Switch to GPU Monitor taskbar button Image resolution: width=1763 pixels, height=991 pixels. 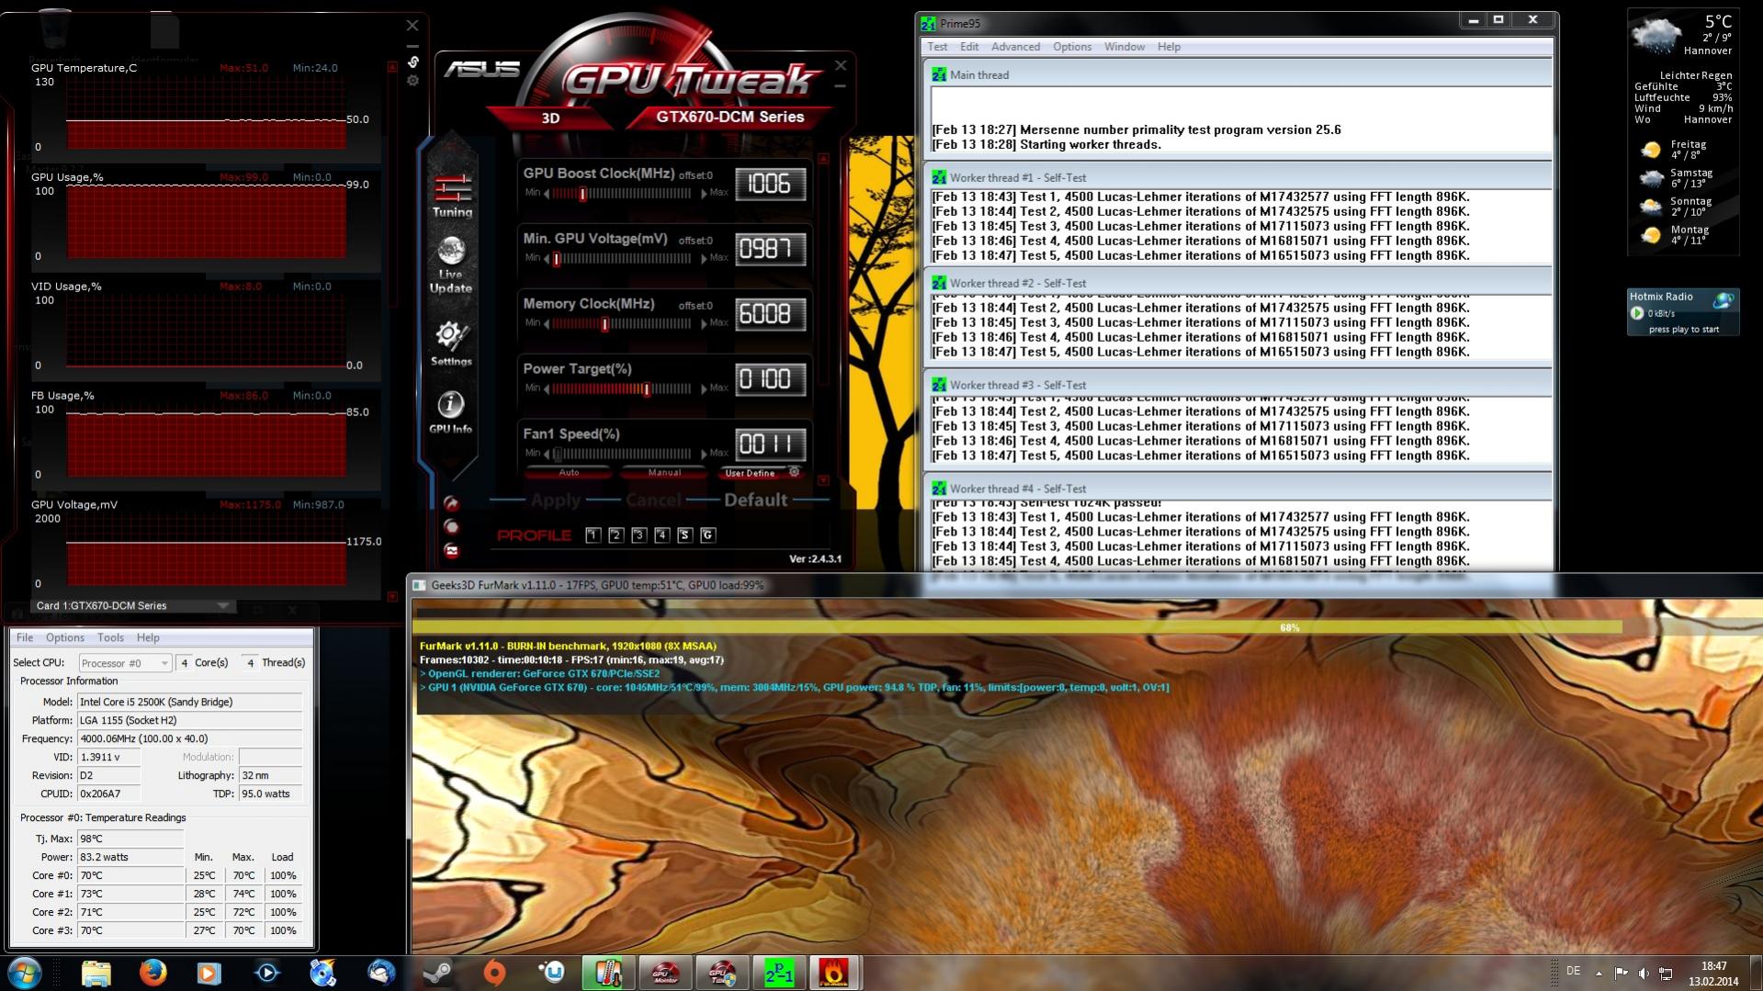pyautogui.click(x=665, y=972)
